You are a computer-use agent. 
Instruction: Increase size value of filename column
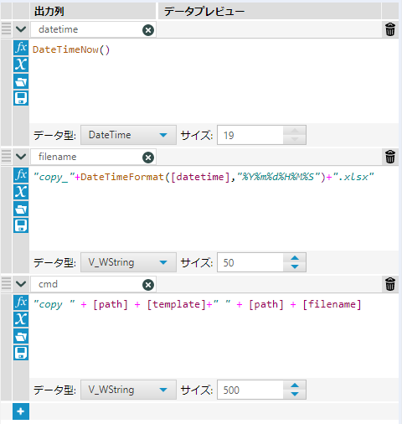(295, 258)
